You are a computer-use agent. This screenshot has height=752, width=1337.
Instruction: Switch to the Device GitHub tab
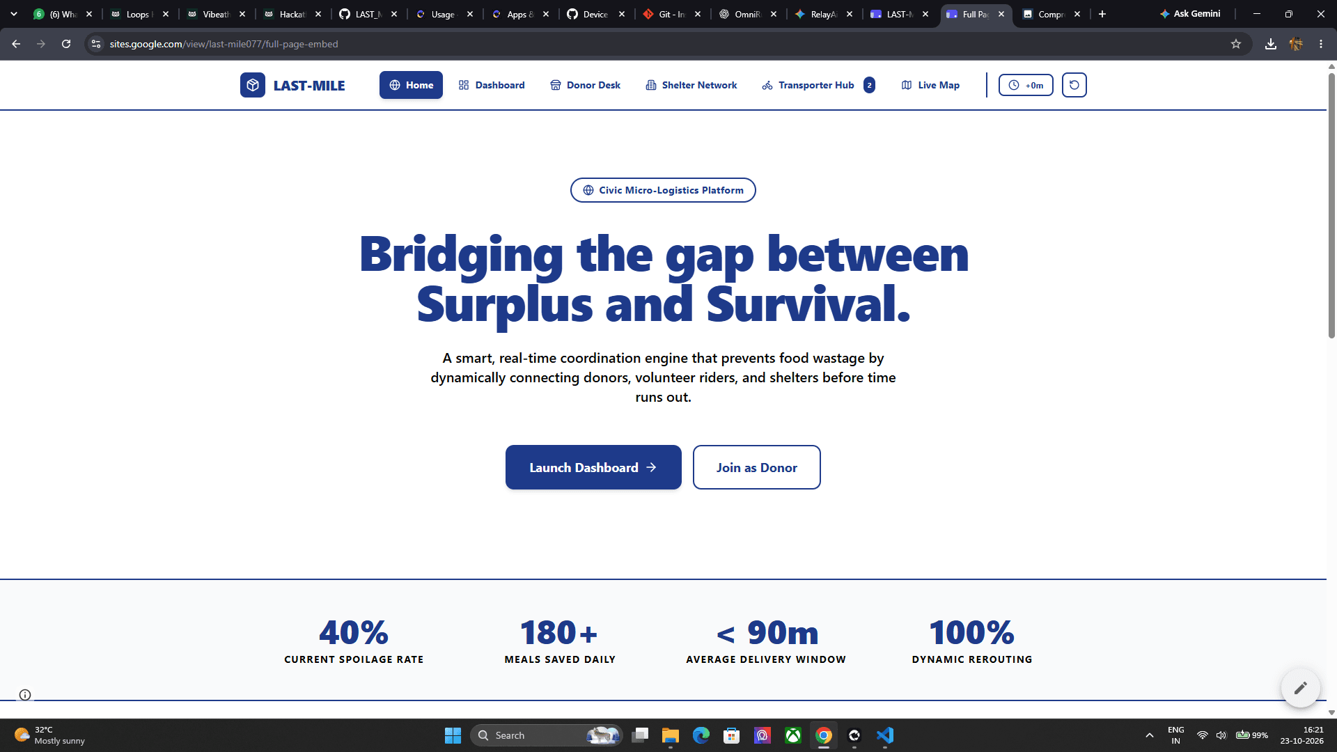pyautogui.click(x=595, y=14)
